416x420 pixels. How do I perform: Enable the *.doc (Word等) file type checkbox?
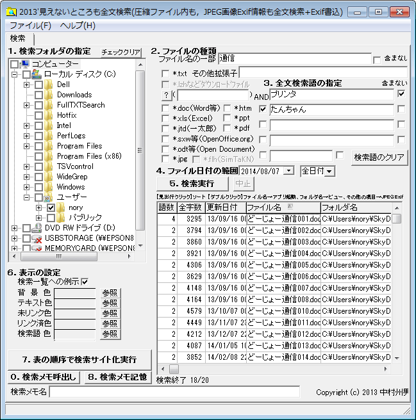[166, 108]
